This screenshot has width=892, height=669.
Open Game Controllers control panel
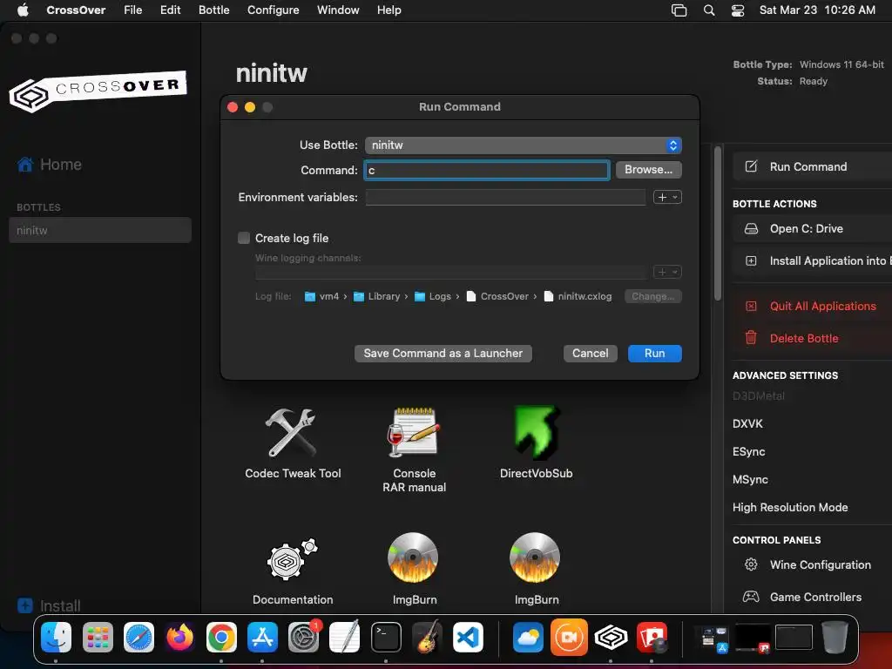pyautogui.click(x=813, y=598)
